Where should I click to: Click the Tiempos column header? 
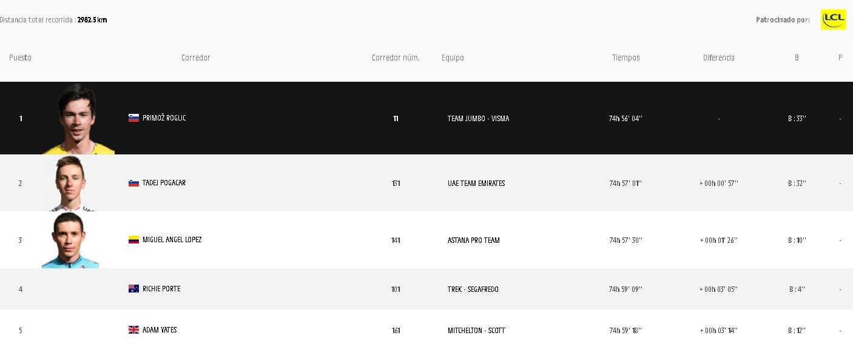pyautogui.click(x=625, y=58)
